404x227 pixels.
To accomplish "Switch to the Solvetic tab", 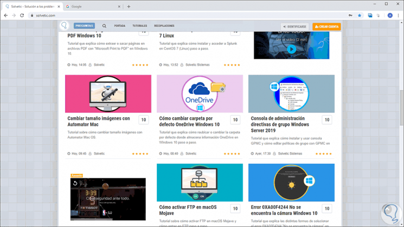I will [32, 6].
